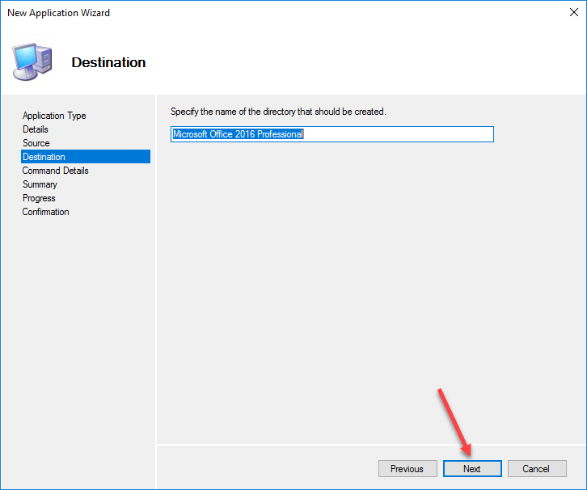This screenshot has width=587, height=490.
Task: Click the 'Specify the name of the directory' label
Action: (x=278, y=112)
